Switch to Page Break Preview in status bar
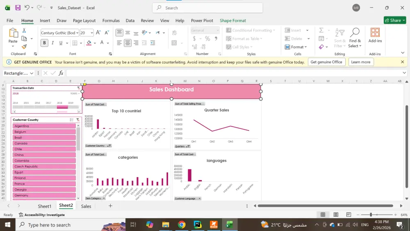Viewport: 410px width, 231px height. [348, 215]
